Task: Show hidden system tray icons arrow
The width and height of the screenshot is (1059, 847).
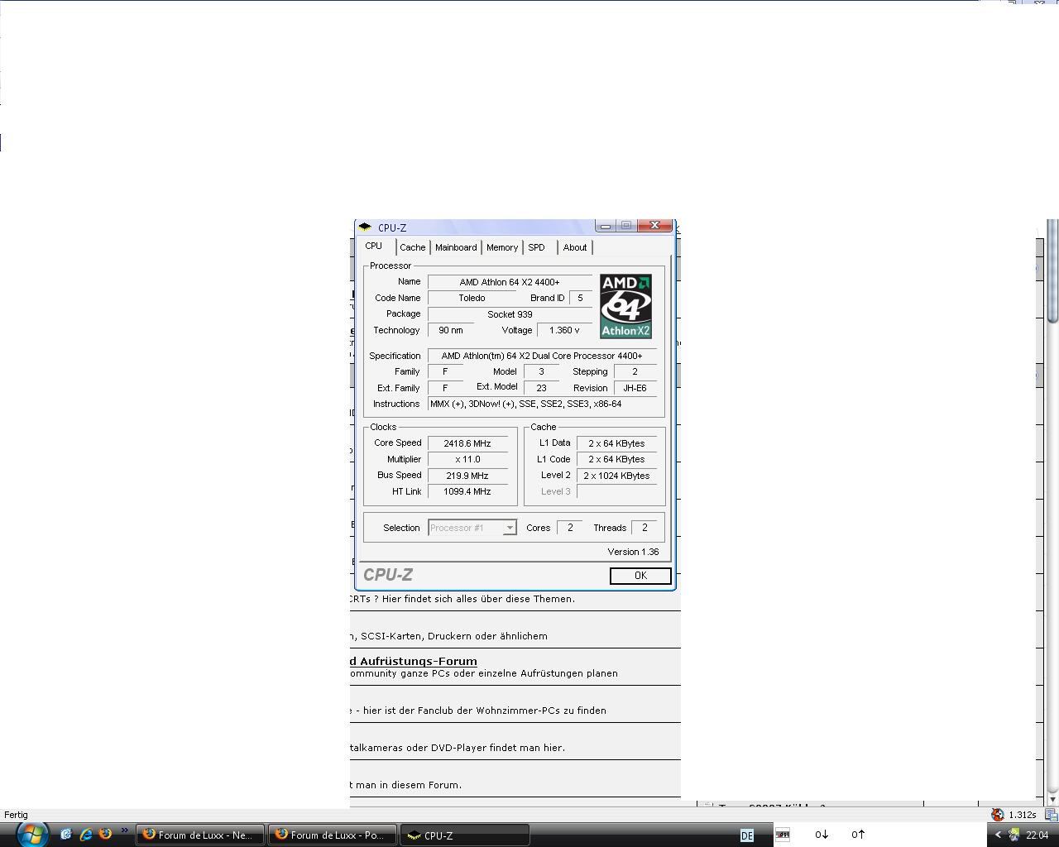Action: coord(998,835)
